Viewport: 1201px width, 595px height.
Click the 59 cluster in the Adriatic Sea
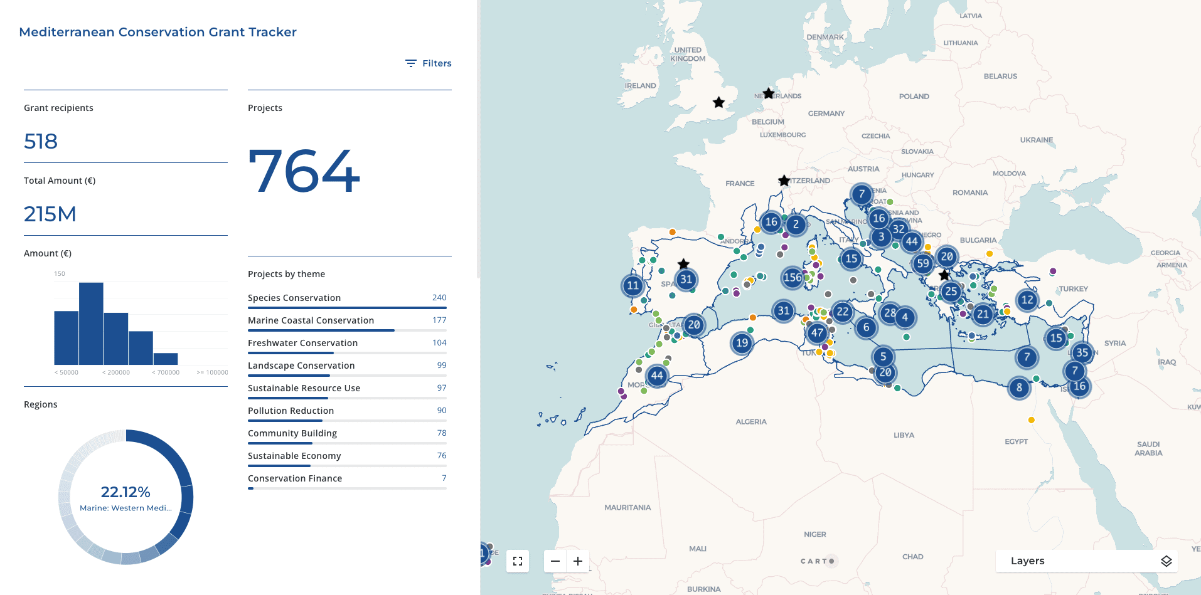(x=922, y=264)
